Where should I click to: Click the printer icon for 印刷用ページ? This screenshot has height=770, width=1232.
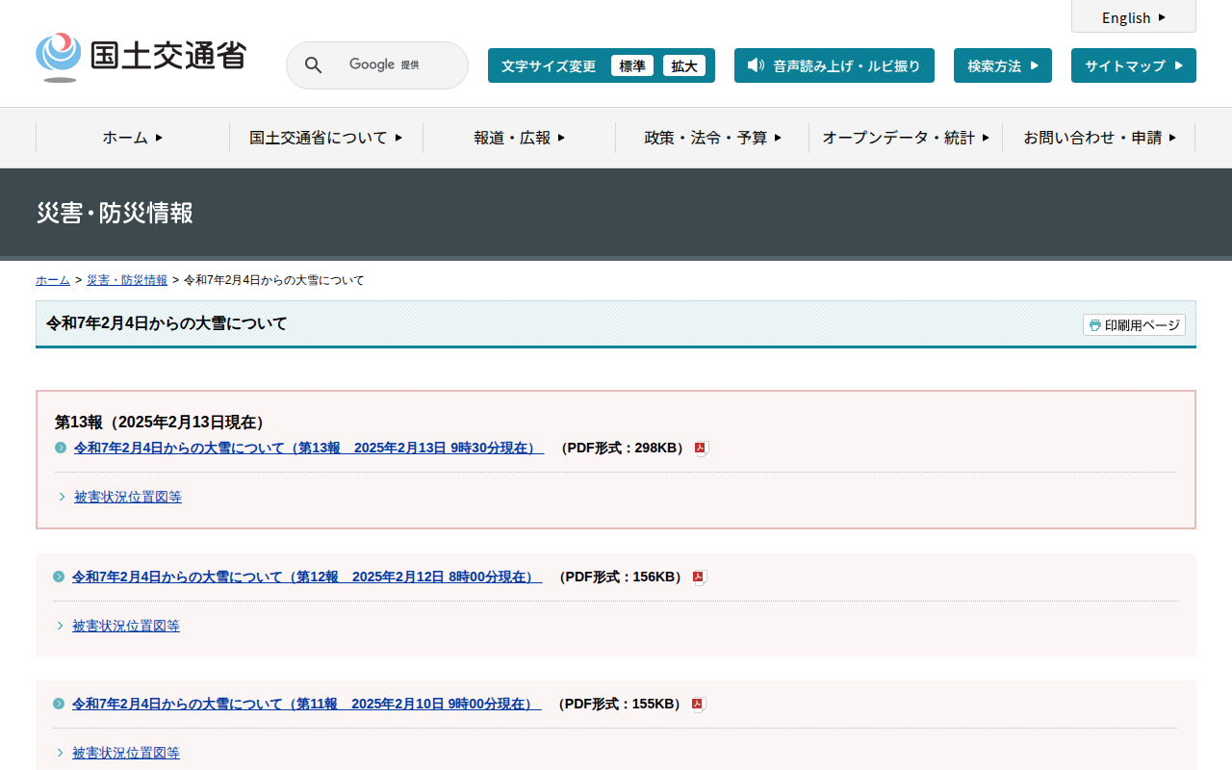point(1094,325)
